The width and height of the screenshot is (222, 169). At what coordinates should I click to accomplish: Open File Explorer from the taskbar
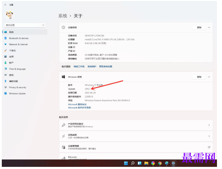[x=146, y=163]
